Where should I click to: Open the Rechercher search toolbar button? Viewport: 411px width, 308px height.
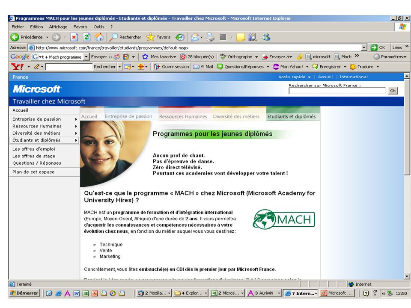125,37
